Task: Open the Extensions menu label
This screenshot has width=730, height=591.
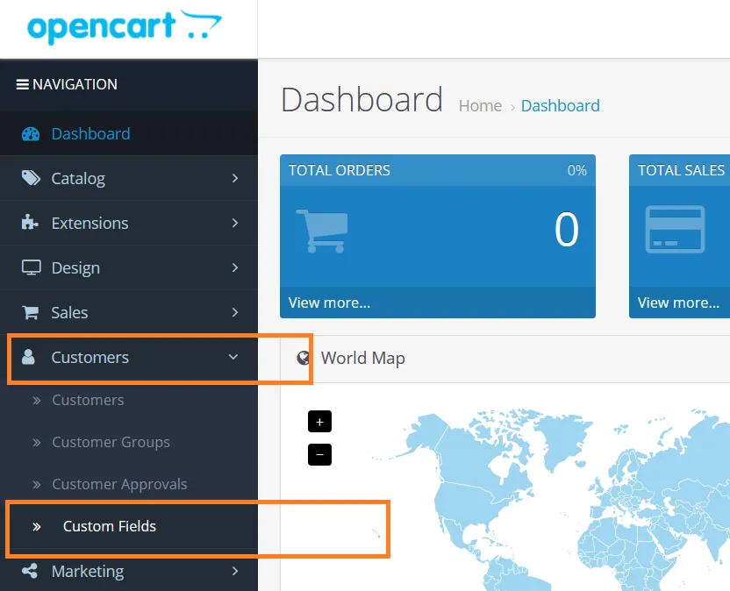Action: pos(89,224)
